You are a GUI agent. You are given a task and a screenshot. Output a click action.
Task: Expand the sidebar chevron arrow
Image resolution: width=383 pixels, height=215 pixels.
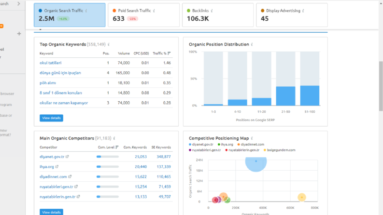coord(19,4)
